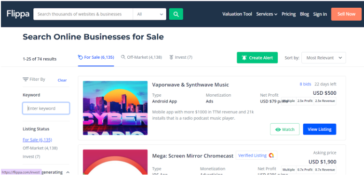Viewport: 364px width, 190px height.
Task: Click the USD $500 price
Action: pos(324,93)
